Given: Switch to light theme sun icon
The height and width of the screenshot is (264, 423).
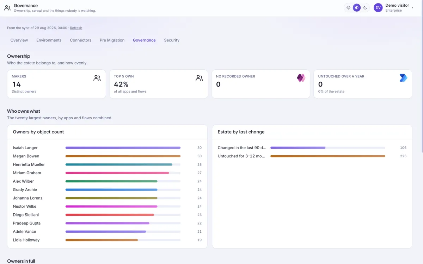Looking at the screenshot, I should (x=348, y=8).
